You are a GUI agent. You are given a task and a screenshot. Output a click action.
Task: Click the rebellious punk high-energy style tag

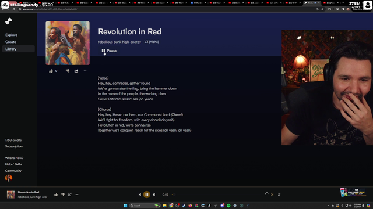[119, 42]
